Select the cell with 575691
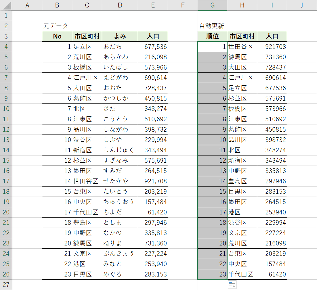This screenshot has height=290, width=317. [272, 98]
